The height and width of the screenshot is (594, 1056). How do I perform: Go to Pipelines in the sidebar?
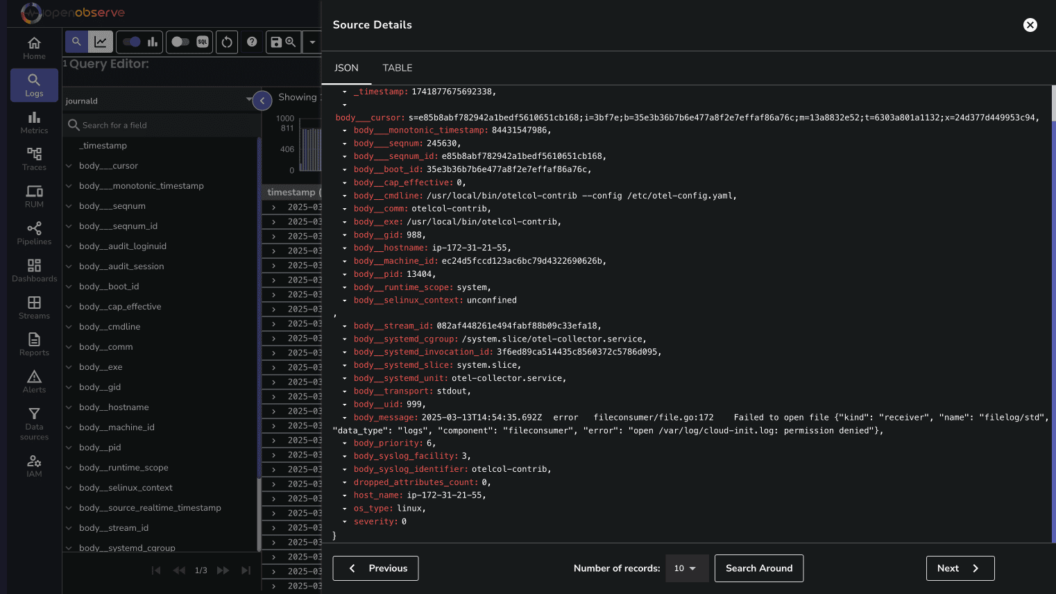[34, 233]
